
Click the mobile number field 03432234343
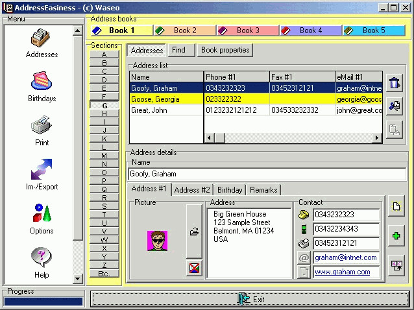[x=347, y=229]
